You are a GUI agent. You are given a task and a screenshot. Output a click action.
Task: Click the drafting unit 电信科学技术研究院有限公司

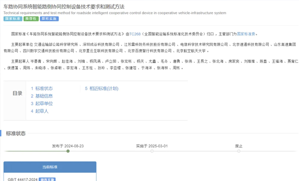click(x=204, y=44)
